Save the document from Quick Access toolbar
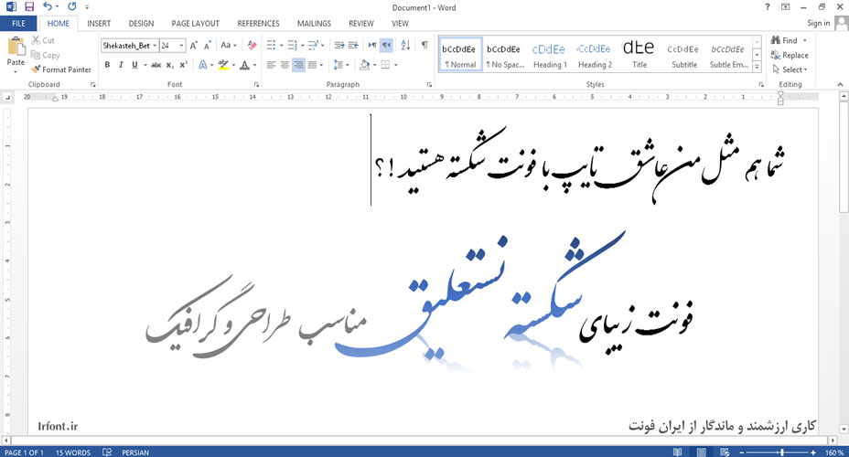This screenshot has height=457, width=849. pos(29,6)
